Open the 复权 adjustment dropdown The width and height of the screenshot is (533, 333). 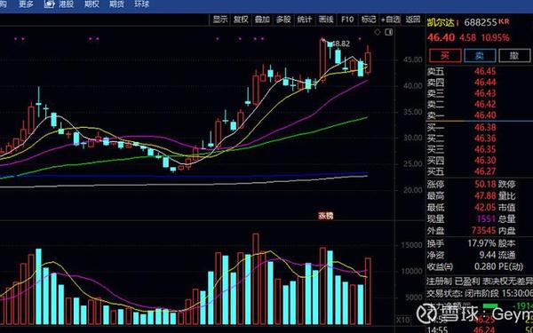[x=241, y=20]
